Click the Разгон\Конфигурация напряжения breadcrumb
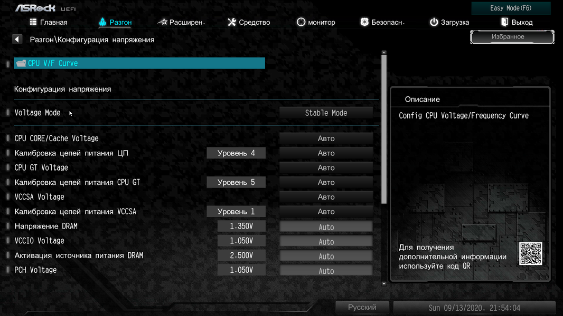Screen dimensions: 563x316 click(92, 39)
